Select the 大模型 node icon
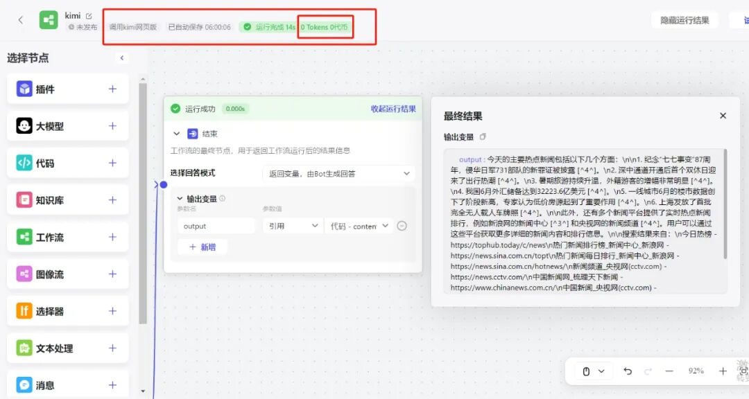Viewport: 749px width, 399px height. [x=24, y=126]
